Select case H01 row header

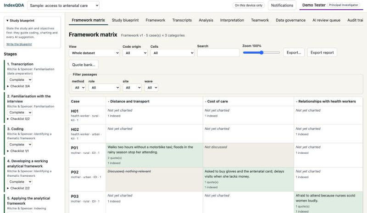[87, 115]
